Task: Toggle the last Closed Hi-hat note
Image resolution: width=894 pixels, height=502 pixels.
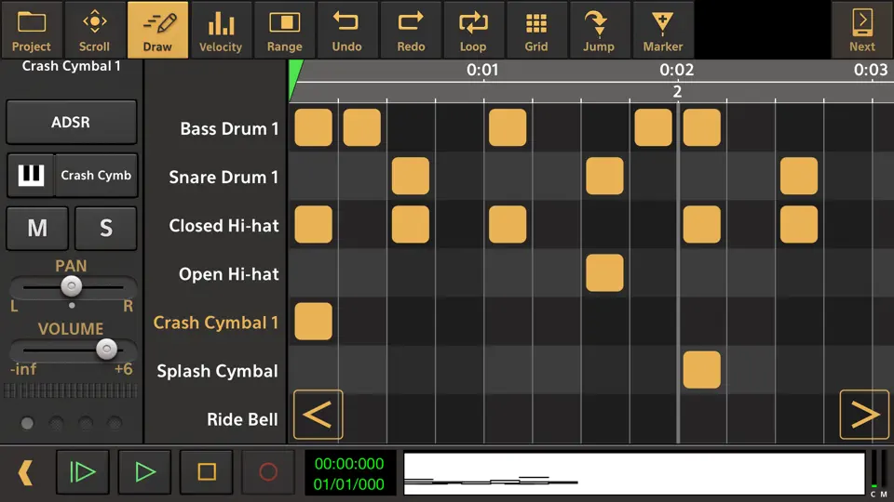Action: [799, 225]
